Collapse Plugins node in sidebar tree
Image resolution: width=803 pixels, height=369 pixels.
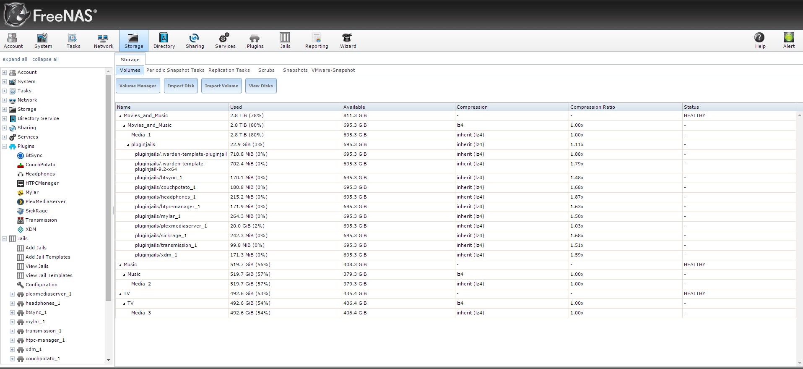pos(4,146)
